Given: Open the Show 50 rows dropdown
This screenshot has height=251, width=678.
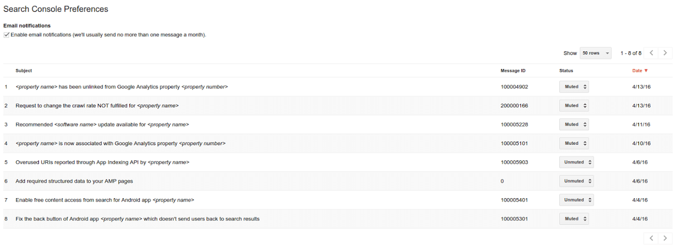Looking at the screenshot, I should [x=596, y=53].
